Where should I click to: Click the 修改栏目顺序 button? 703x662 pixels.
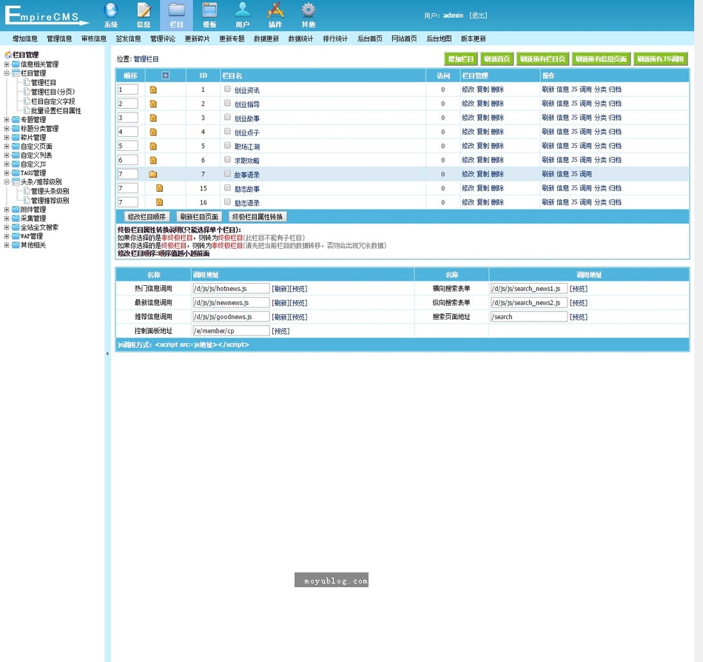coord(147,217)
